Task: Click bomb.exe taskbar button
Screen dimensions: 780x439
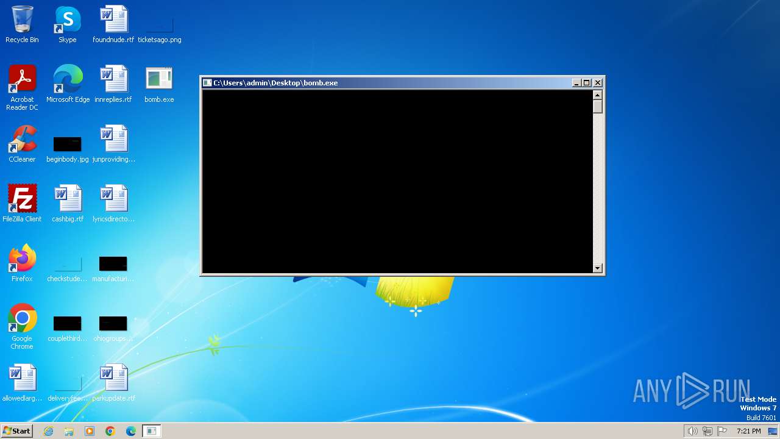Action: [152, 431]
